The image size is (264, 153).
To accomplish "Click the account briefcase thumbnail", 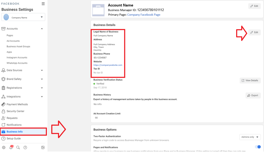I will coord(98,10).
